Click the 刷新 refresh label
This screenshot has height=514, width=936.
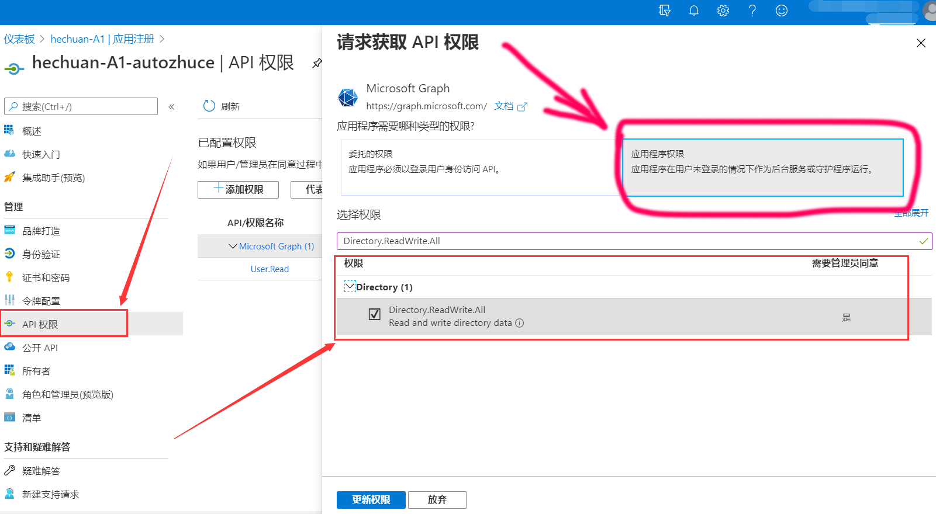[230, 106]
